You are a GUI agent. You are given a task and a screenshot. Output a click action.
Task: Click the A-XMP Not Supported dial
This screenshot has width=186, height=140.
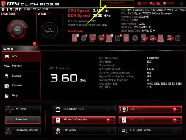(50, 30)
